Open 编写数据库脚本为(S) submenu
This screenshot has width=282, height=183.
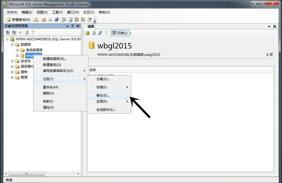61,71
